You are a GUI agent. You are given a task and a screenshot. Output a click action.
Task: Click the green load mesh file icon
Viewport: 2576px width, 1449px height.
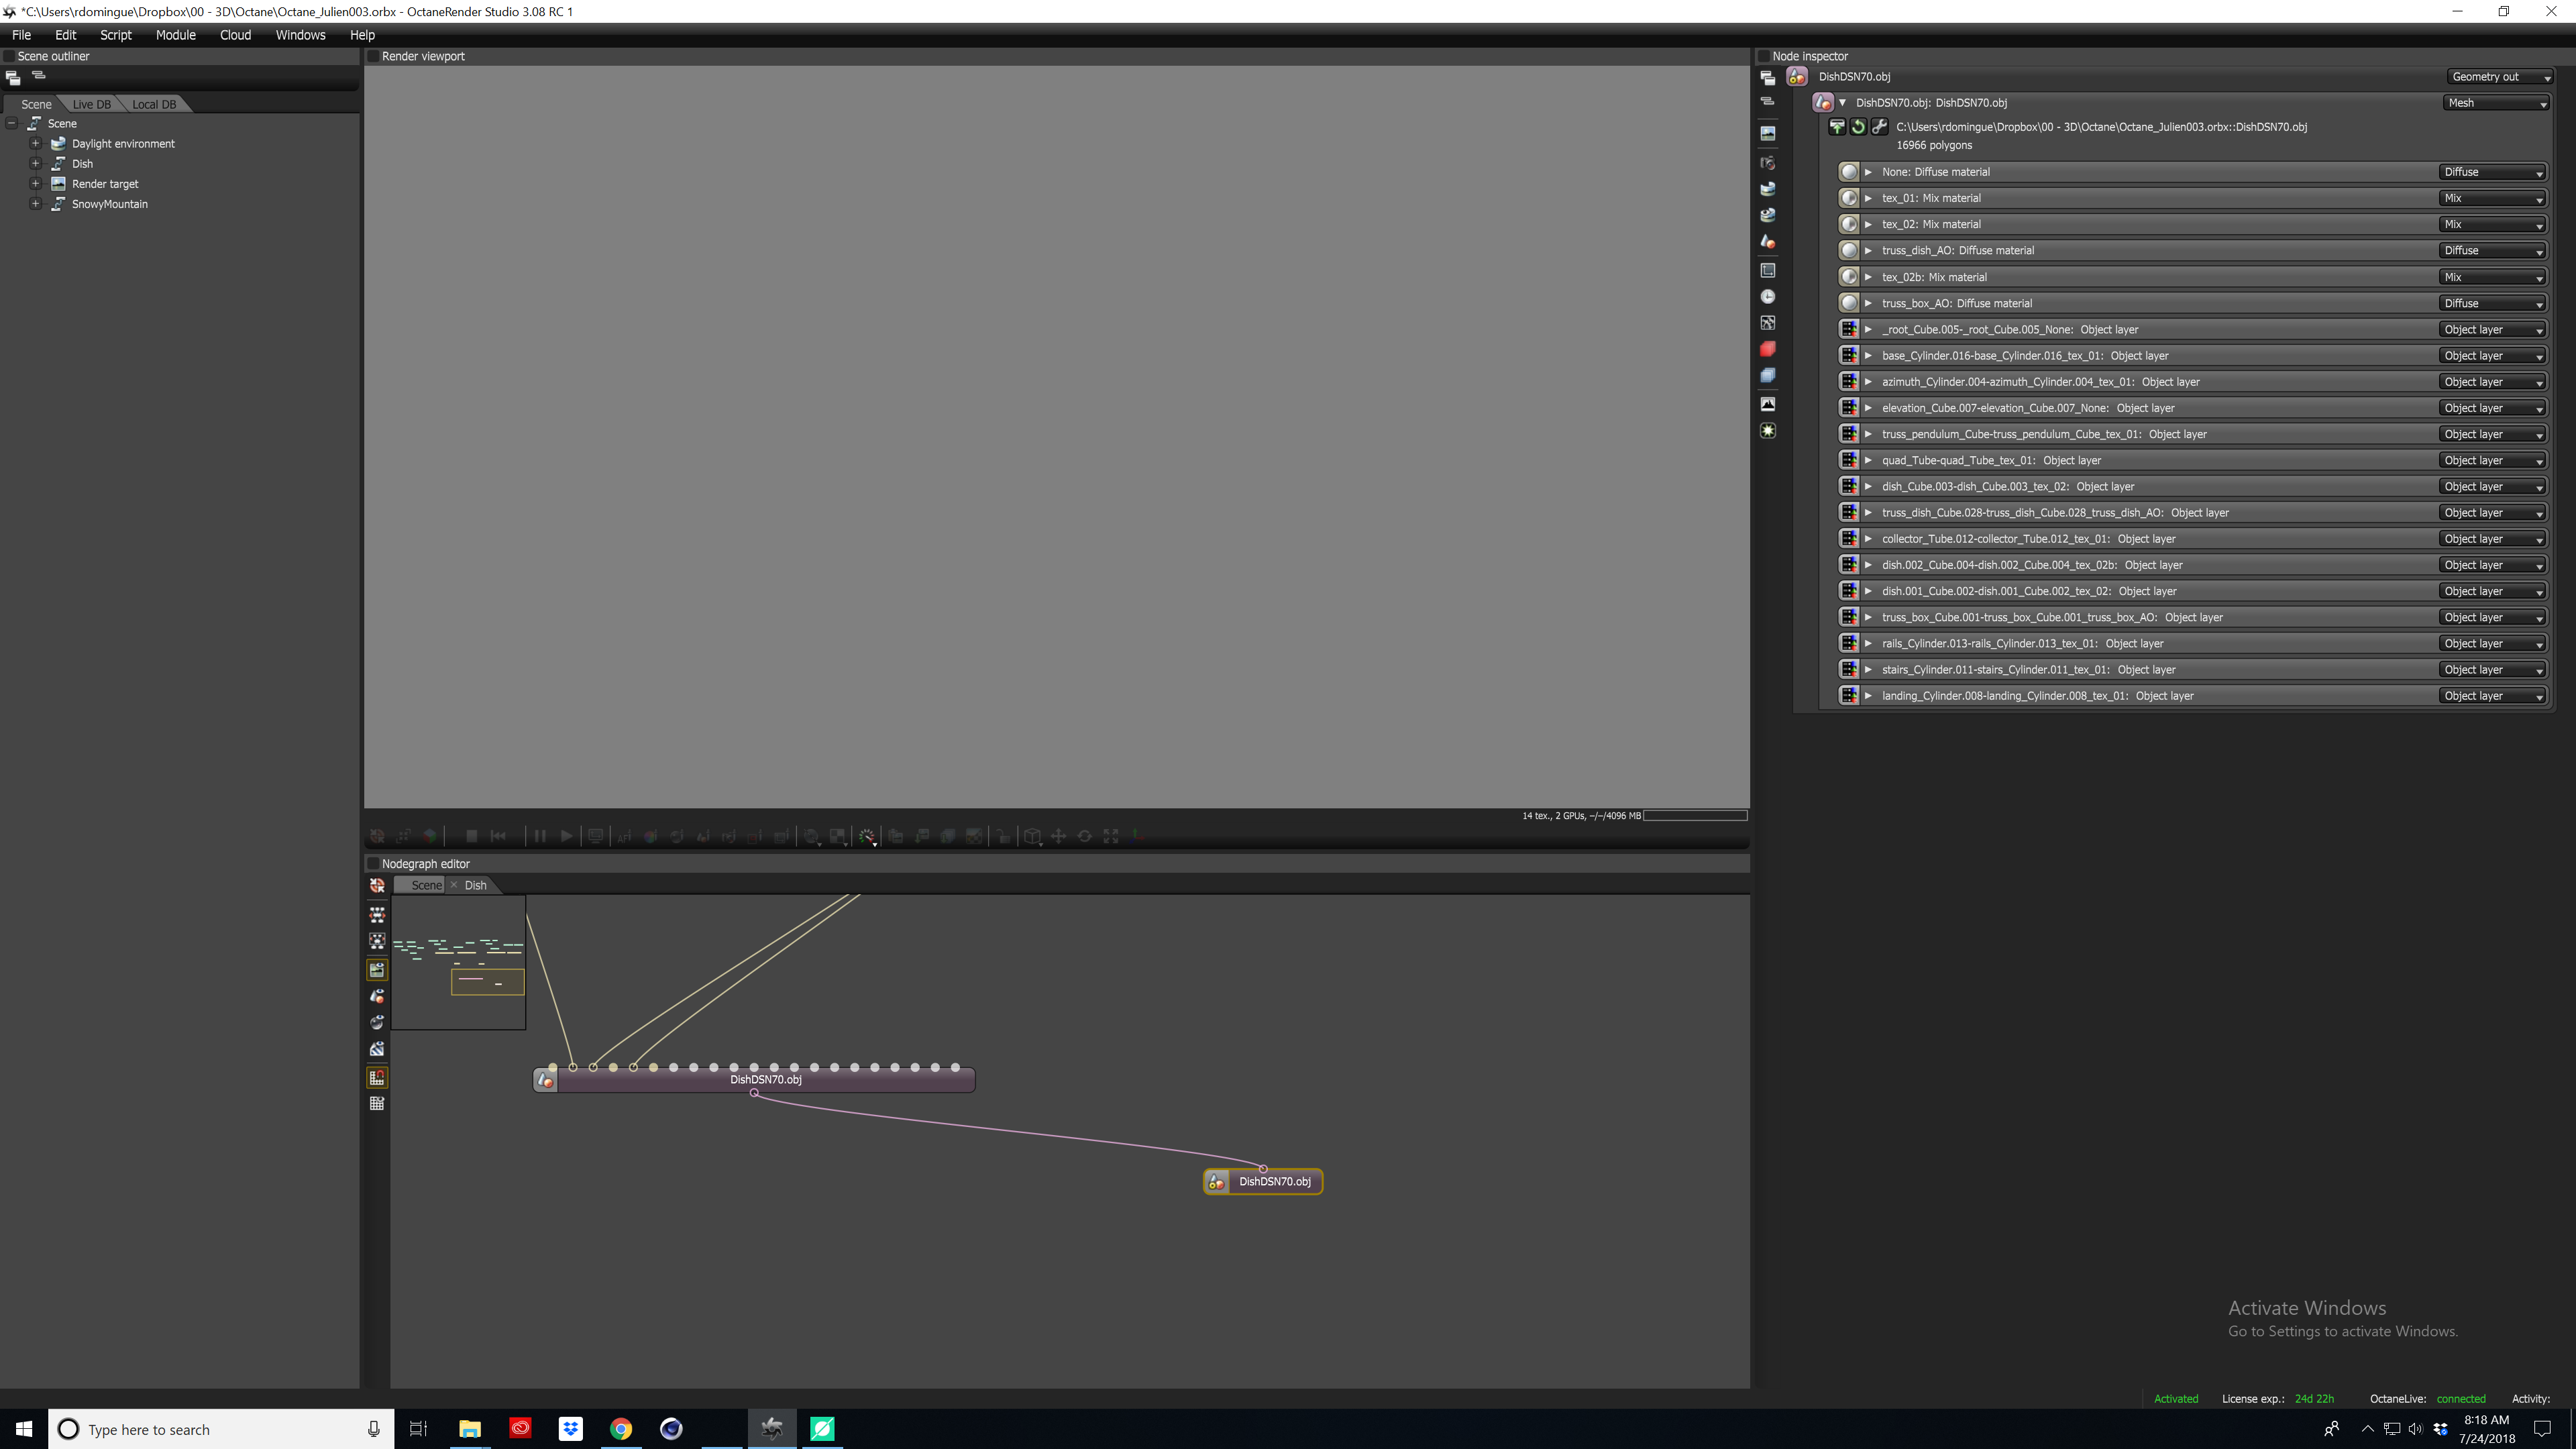click(x=1837, y=127)
